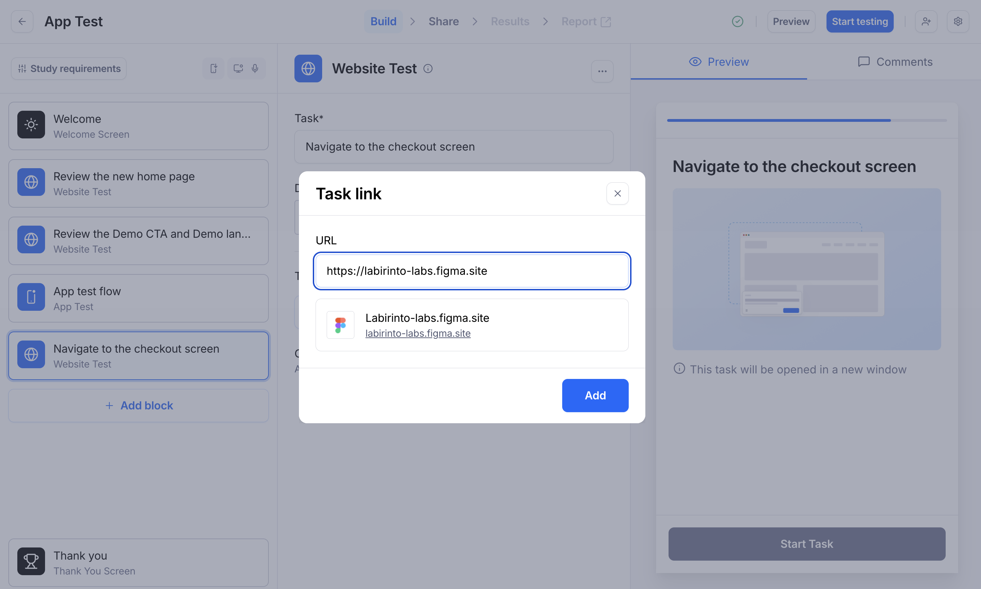Select the Preview tab in right panel

click(x=718, y=62)
